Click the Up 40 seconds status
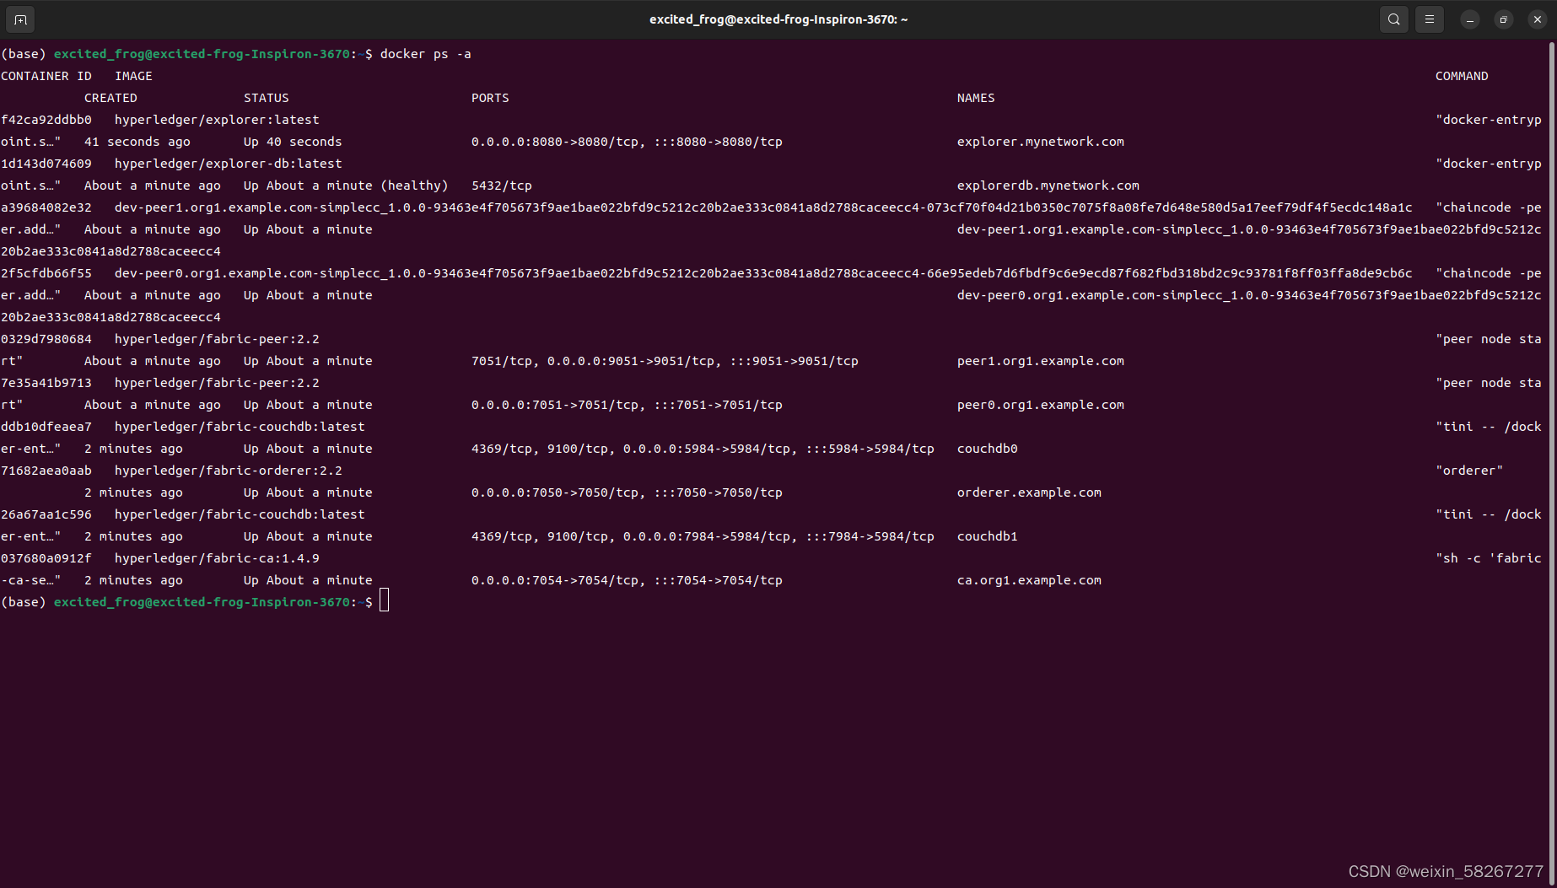This screenshot has height=888, width=1557. [x=293, y=142]
